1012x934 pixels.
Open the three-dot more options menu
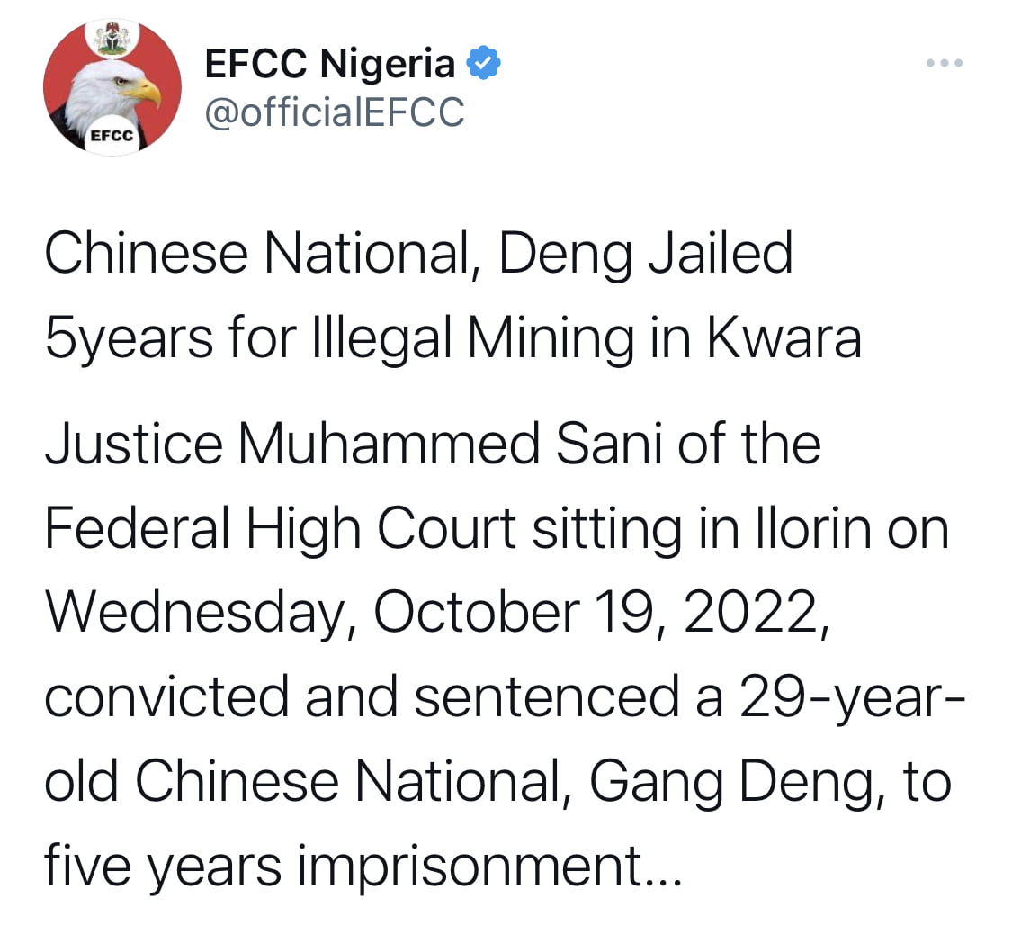point(945,63)
